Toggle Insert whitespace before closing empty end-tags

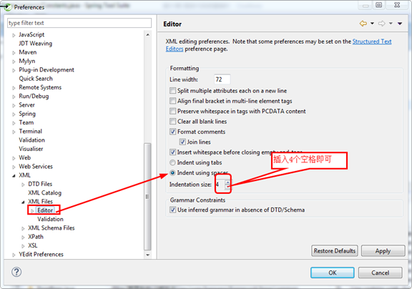[172, 152]
